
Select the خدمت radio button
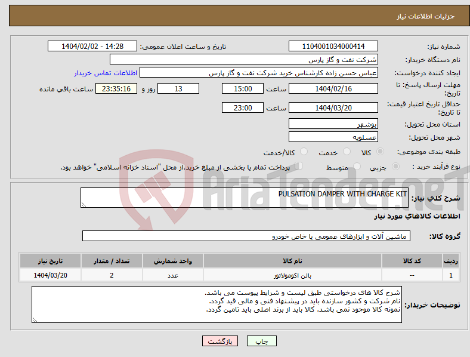[347, 152]
